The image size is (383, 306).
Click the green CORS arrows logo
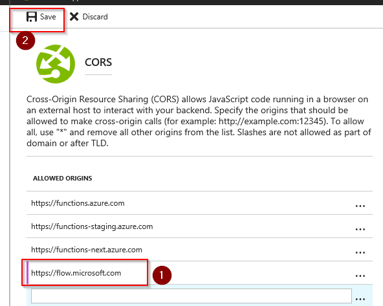point(56,64)
